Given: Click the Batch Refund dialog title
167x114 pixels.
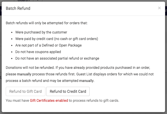Looking at the screenshot, I should tap(18, 8).
